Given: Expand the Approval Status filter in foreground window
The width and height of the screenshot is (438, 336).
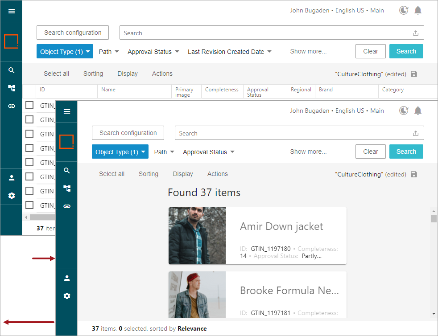Looking at the screenshot, I should 209,152.
